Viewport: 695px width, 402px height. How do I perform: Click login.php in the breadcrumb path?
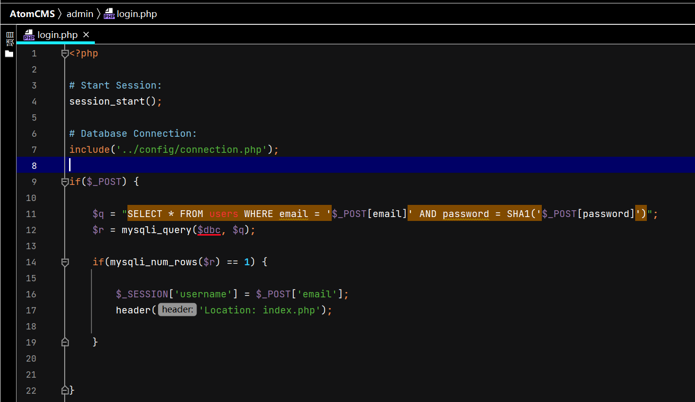(x=137, y=14)
